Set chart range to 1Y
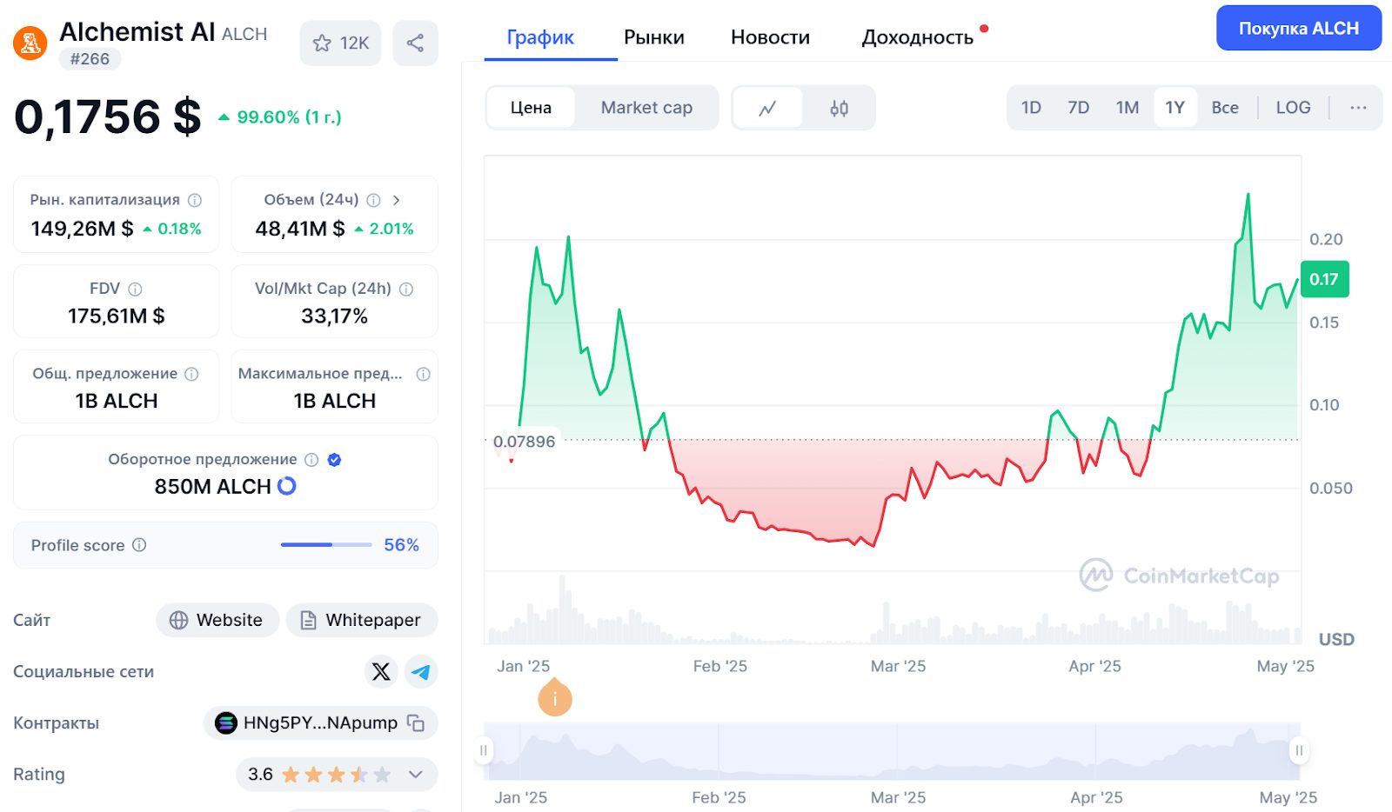The height and width of the screenshot is (812, 1392). pyautogui.click(x=1174, y=108)
